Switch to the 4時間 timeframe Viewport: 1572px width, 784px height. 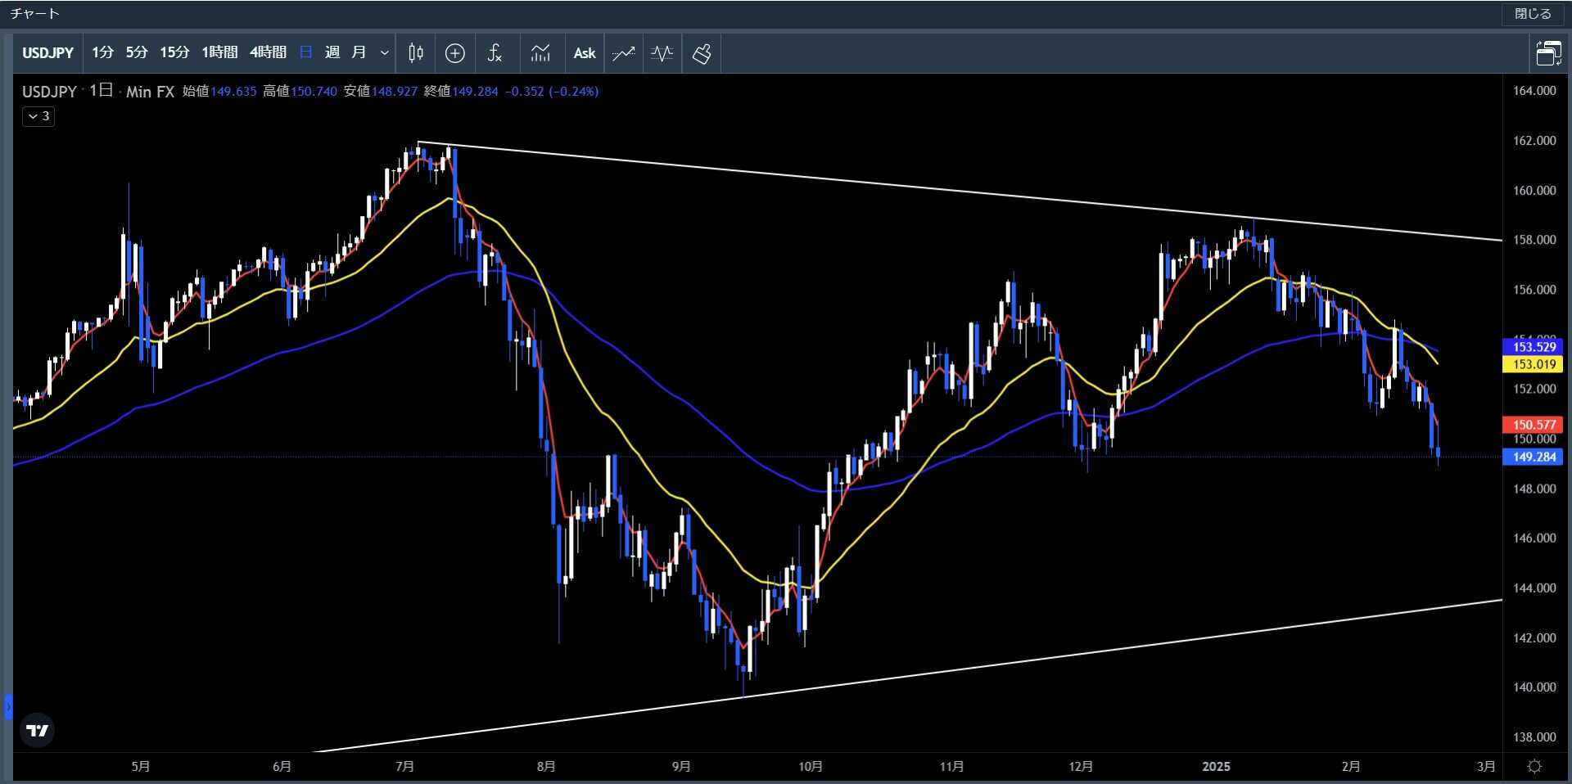click(268, 53)
